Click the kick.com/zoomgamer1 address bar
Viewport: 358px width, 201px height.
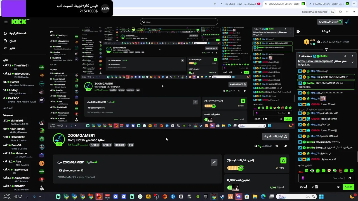pos(315,12)
